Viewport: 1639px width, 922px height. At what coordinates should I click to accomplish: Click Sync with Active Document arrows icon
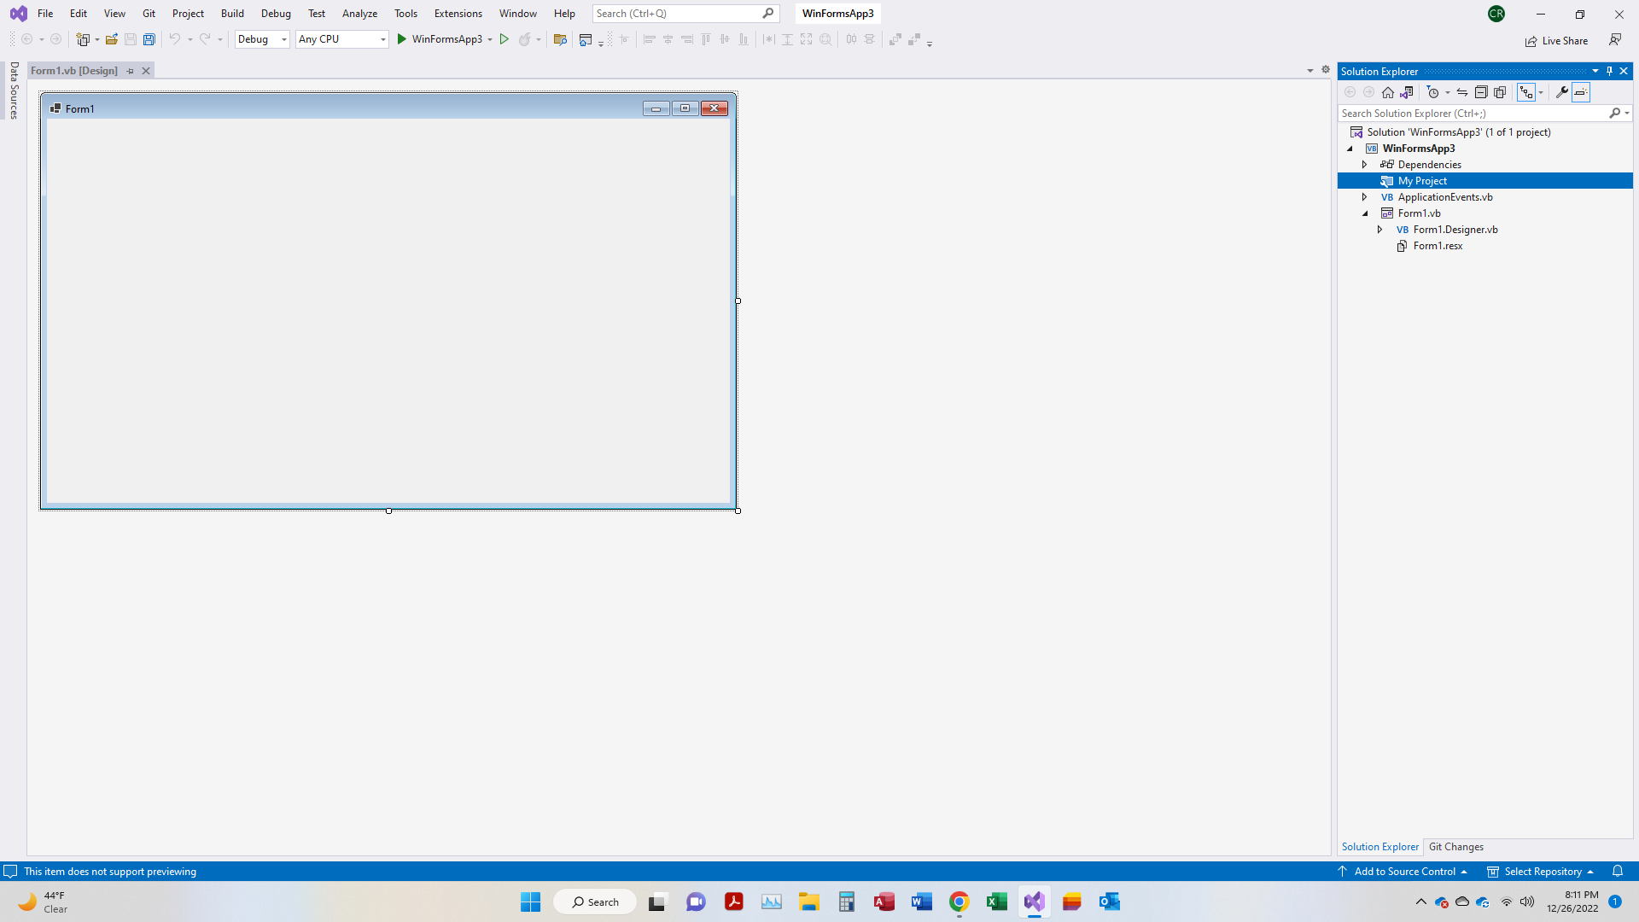1462,92
